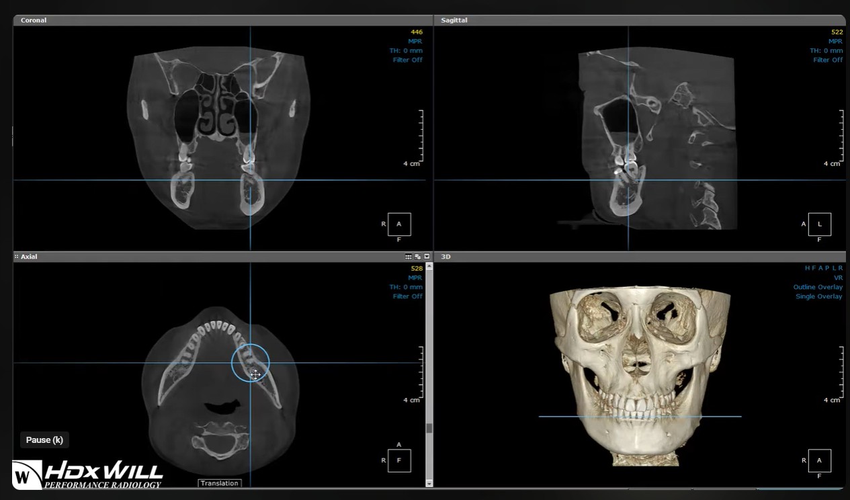The height and width of the screenshot is (500, 850).
Task: Select the 3D pane title
Action: click(x=445, y=257)
